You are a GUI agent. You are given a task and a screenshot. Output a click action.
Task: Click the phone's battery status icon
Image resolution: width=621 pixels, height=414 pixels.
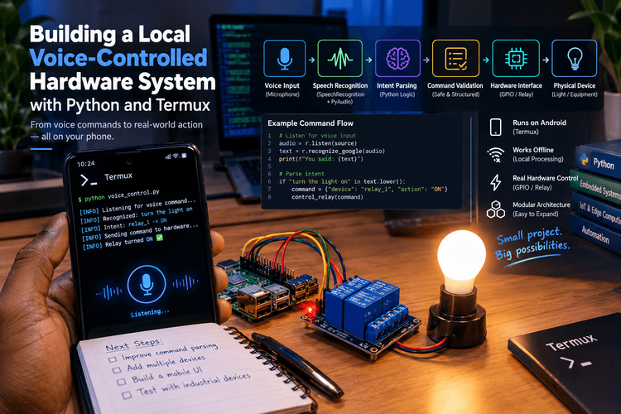tap(184, 156)
